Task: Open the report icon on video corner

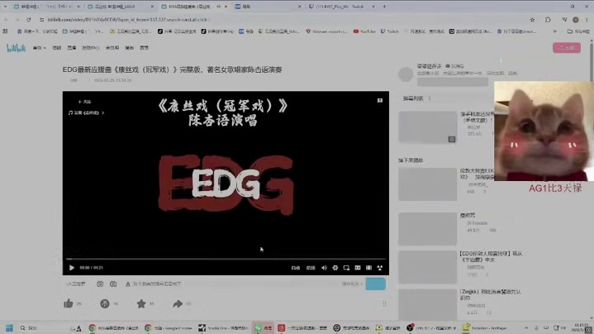Action: (379, 101)
